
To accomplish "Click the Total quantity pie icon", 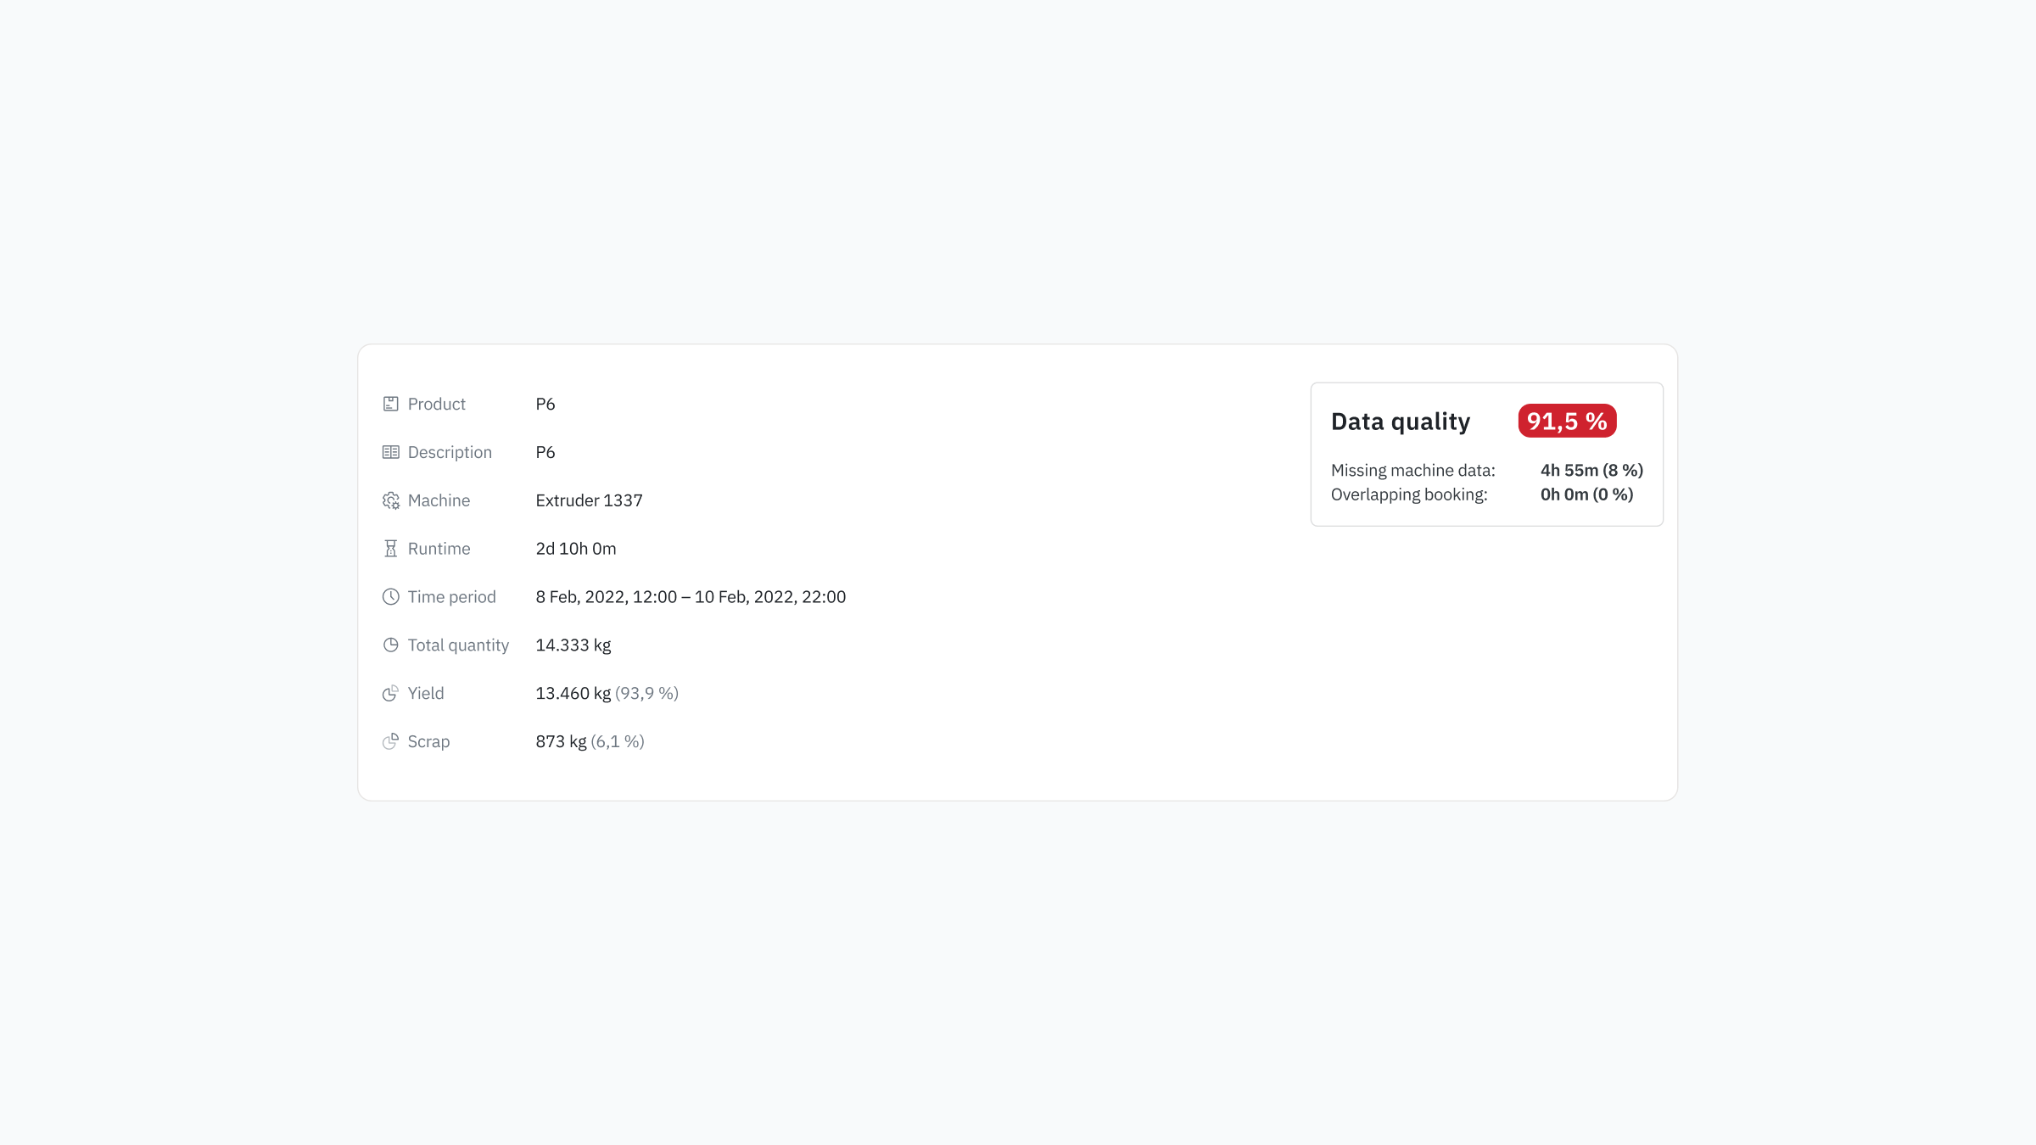I will tap(390, 645).
